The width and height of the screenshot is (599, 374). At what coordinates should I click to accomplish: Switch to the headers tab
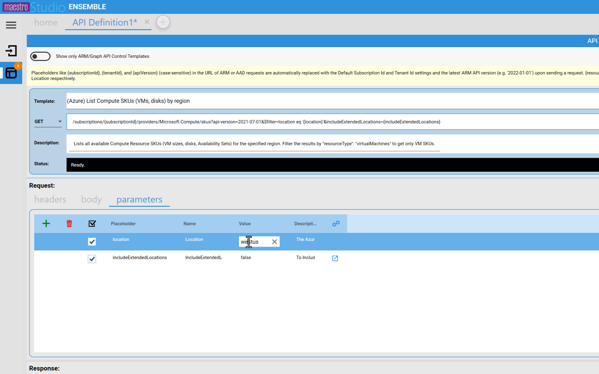coord(50,199)
